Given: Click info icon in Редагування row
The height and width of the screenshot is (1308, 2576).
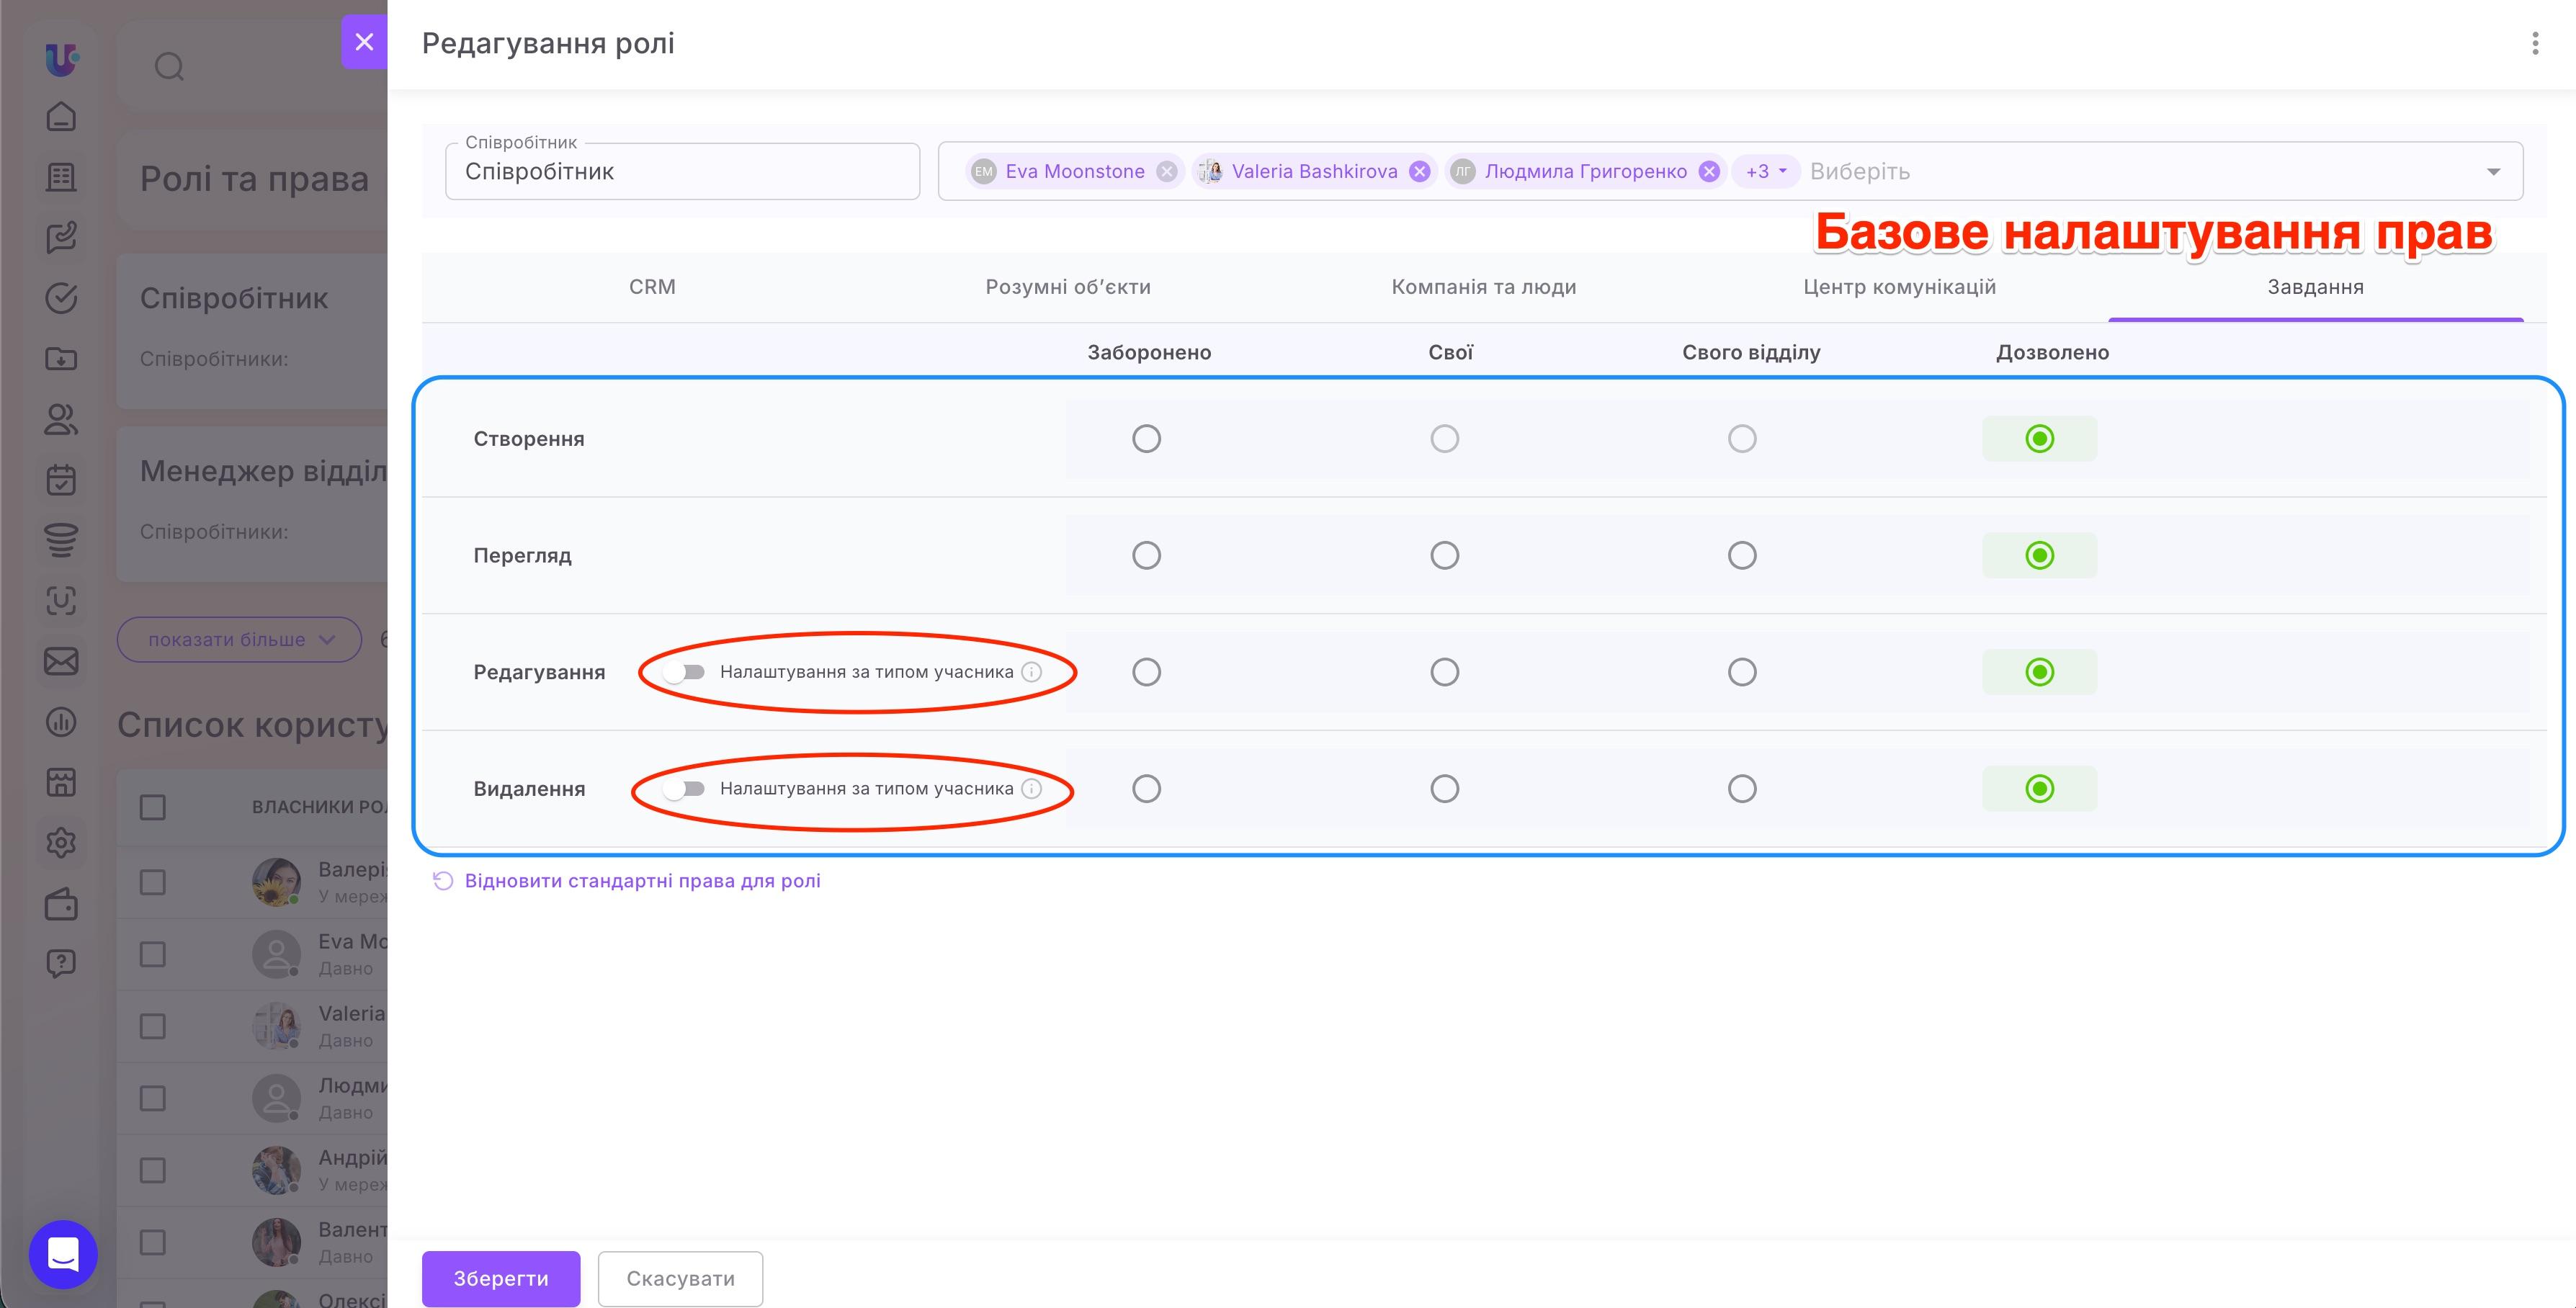Looking at the screenshot, I should click(1031, 672).
